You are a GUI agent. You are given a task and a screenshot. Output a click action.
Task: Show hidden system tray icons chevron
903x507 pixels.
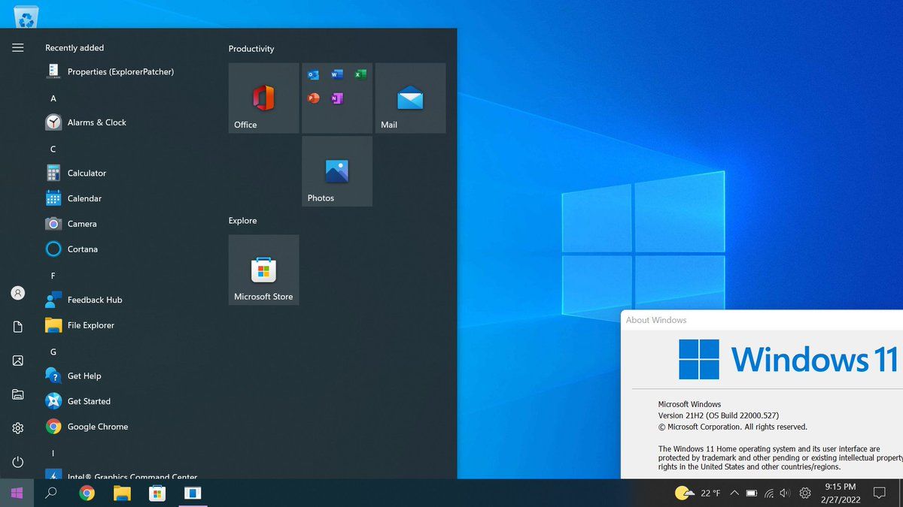[734, 493]
